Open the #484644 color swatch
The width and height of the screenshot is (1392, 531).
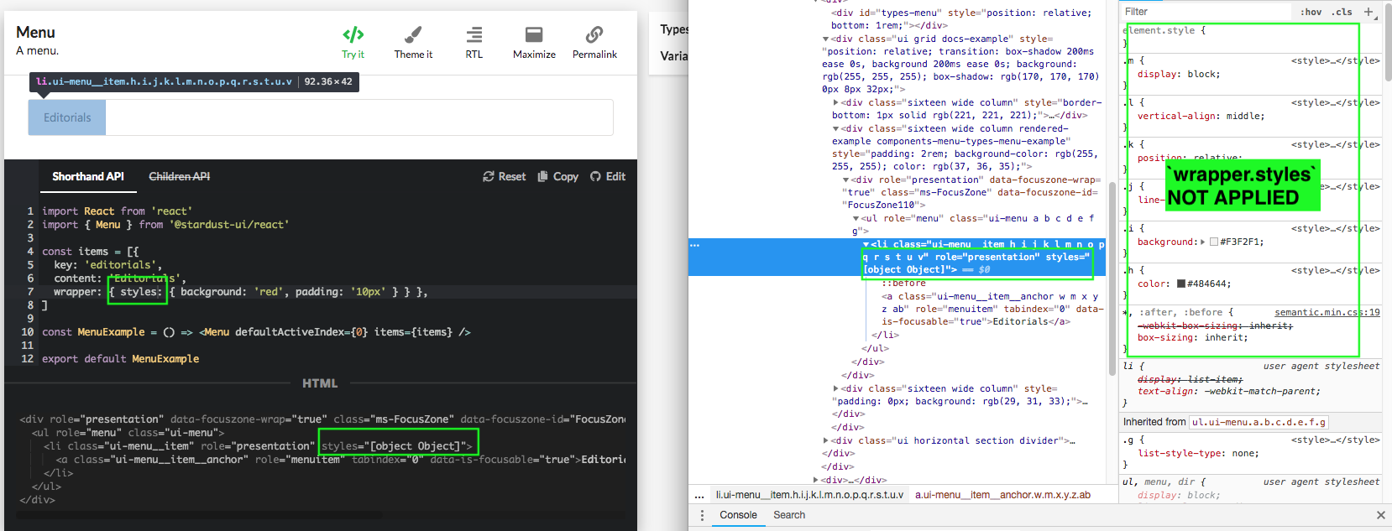[x=1181, y=284]
